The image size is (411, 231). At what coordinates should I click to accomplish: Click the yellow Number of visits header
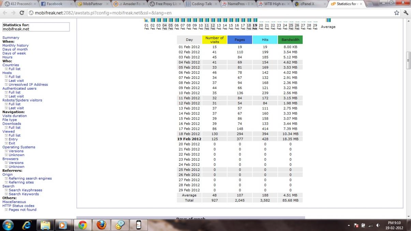(215, 40)
